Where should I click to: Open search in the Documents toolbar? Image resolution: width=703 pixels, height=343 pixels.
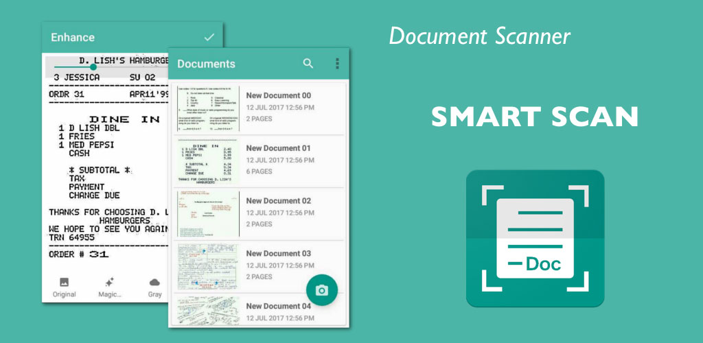pyautogui.click(x=308, y=64)
